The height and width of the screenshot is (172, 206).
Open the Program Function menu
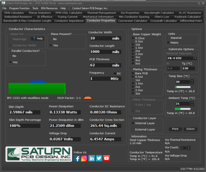(19, 8)
